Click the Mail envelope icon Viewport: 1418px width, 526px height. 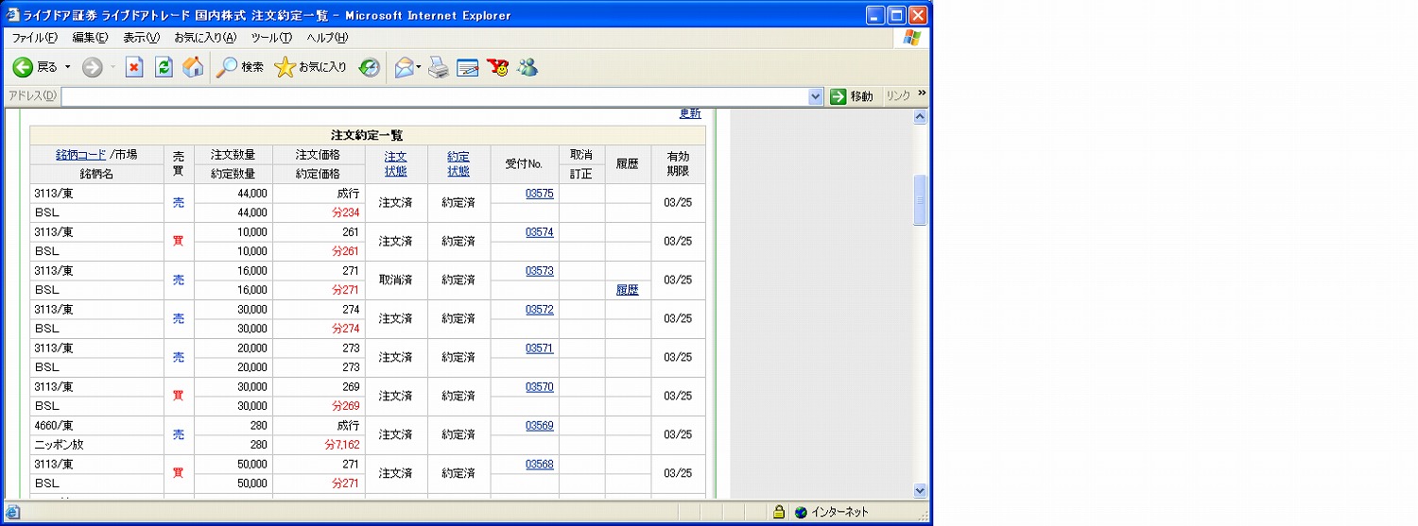[x=404, y=67]
